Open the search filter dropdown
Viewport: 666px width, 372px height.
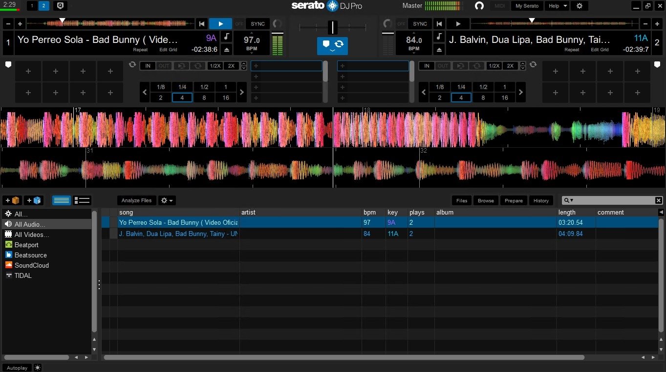click(x=571, y=200)
